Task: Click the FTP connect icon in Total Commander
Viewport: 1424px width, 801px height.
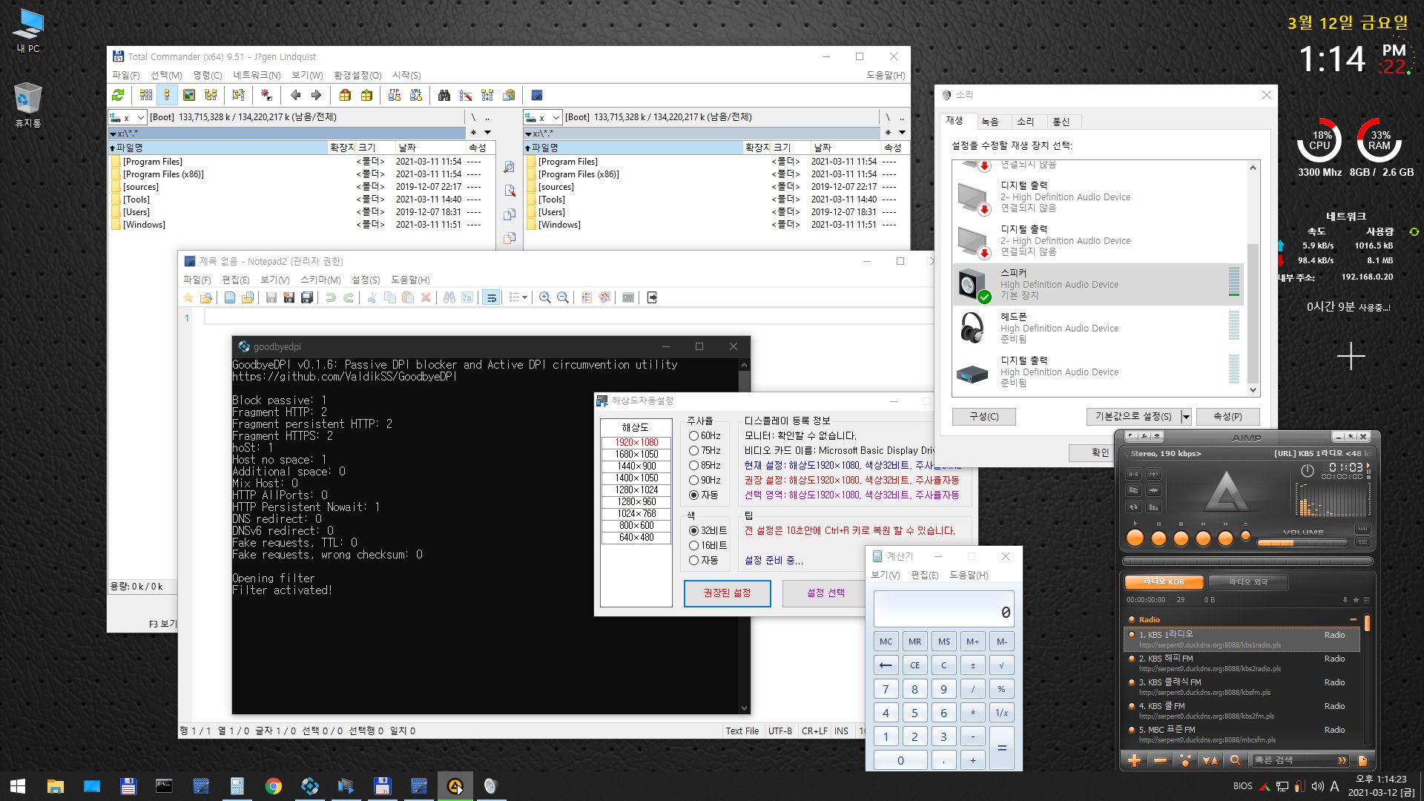Action: click(x=395, y=95)
